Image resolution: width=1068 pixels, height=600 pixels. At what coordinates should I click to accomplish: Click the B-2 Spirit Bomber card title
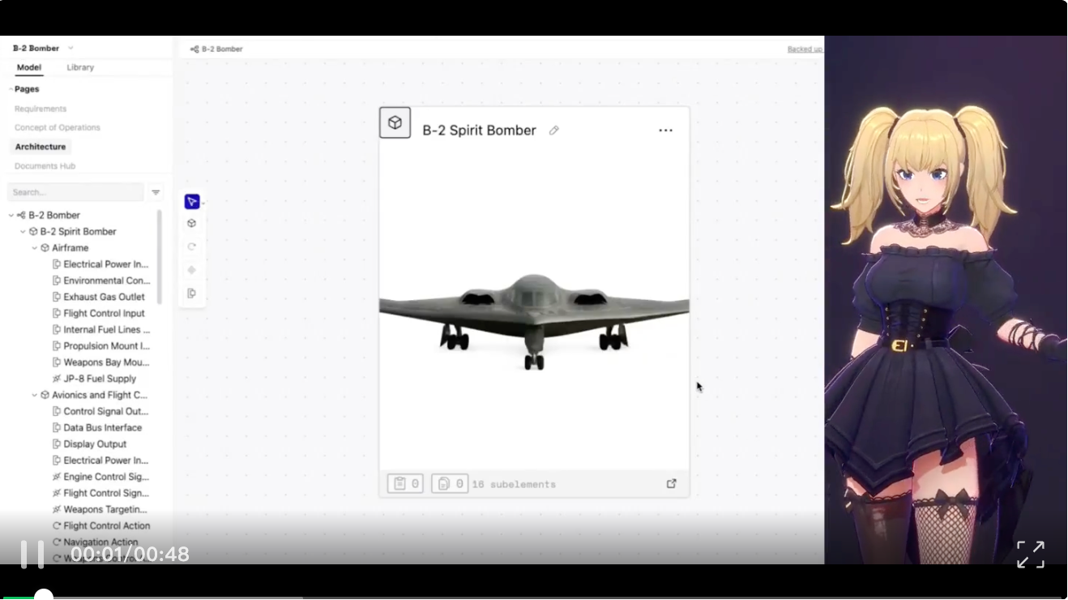point(479,131)
